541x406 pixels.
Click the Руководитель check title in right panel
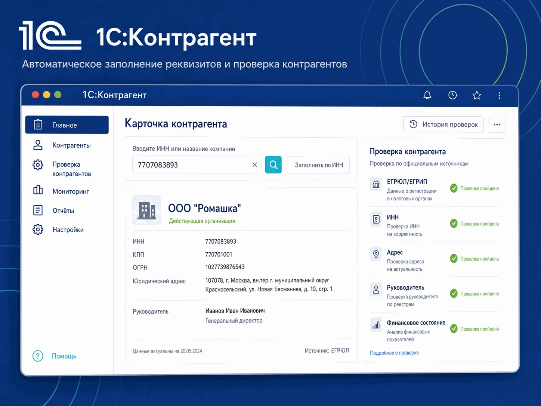click(405, 287)
